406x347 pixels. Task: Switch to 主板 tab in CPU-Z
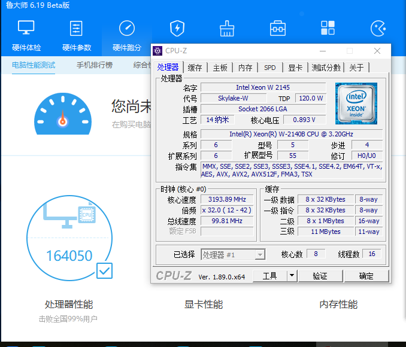220,68
